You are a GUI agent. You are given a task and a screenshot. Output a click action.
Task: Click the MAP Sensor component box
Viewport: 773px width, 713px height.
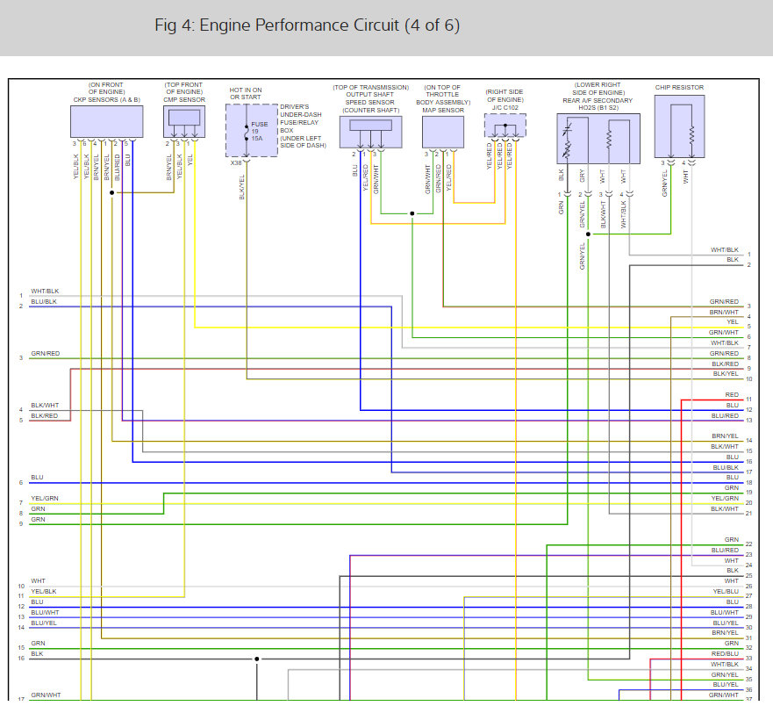tap(443, 132)
